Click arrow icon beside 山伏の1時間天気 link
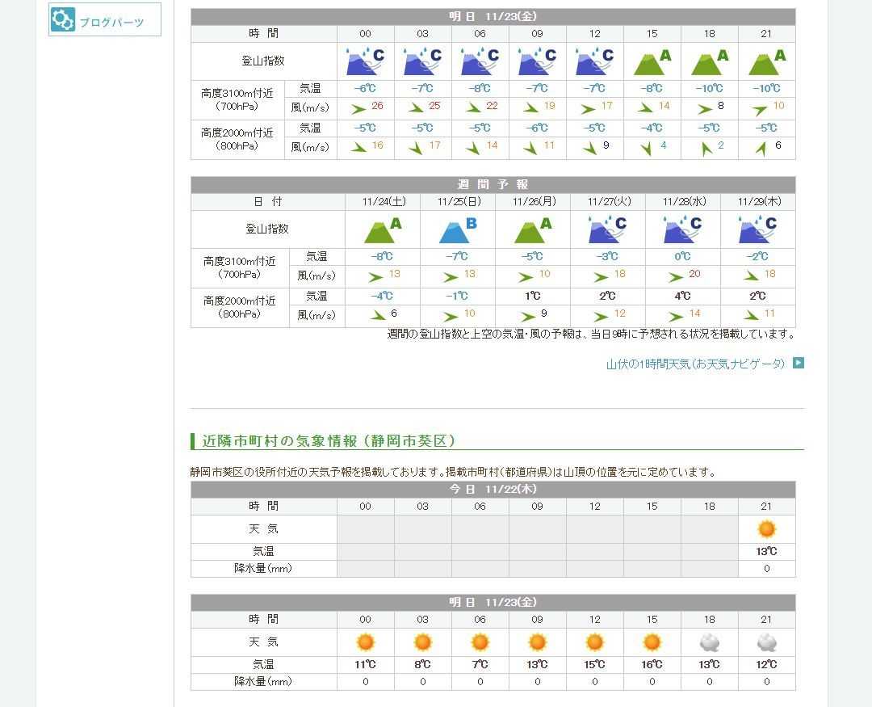The height and width of the screenshot is (707, 872). (x=798, y=364)
